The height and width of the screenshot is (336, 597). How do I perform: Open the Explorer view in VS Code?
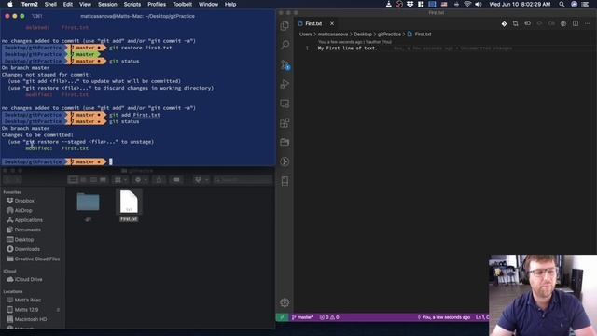click(285, 25)
